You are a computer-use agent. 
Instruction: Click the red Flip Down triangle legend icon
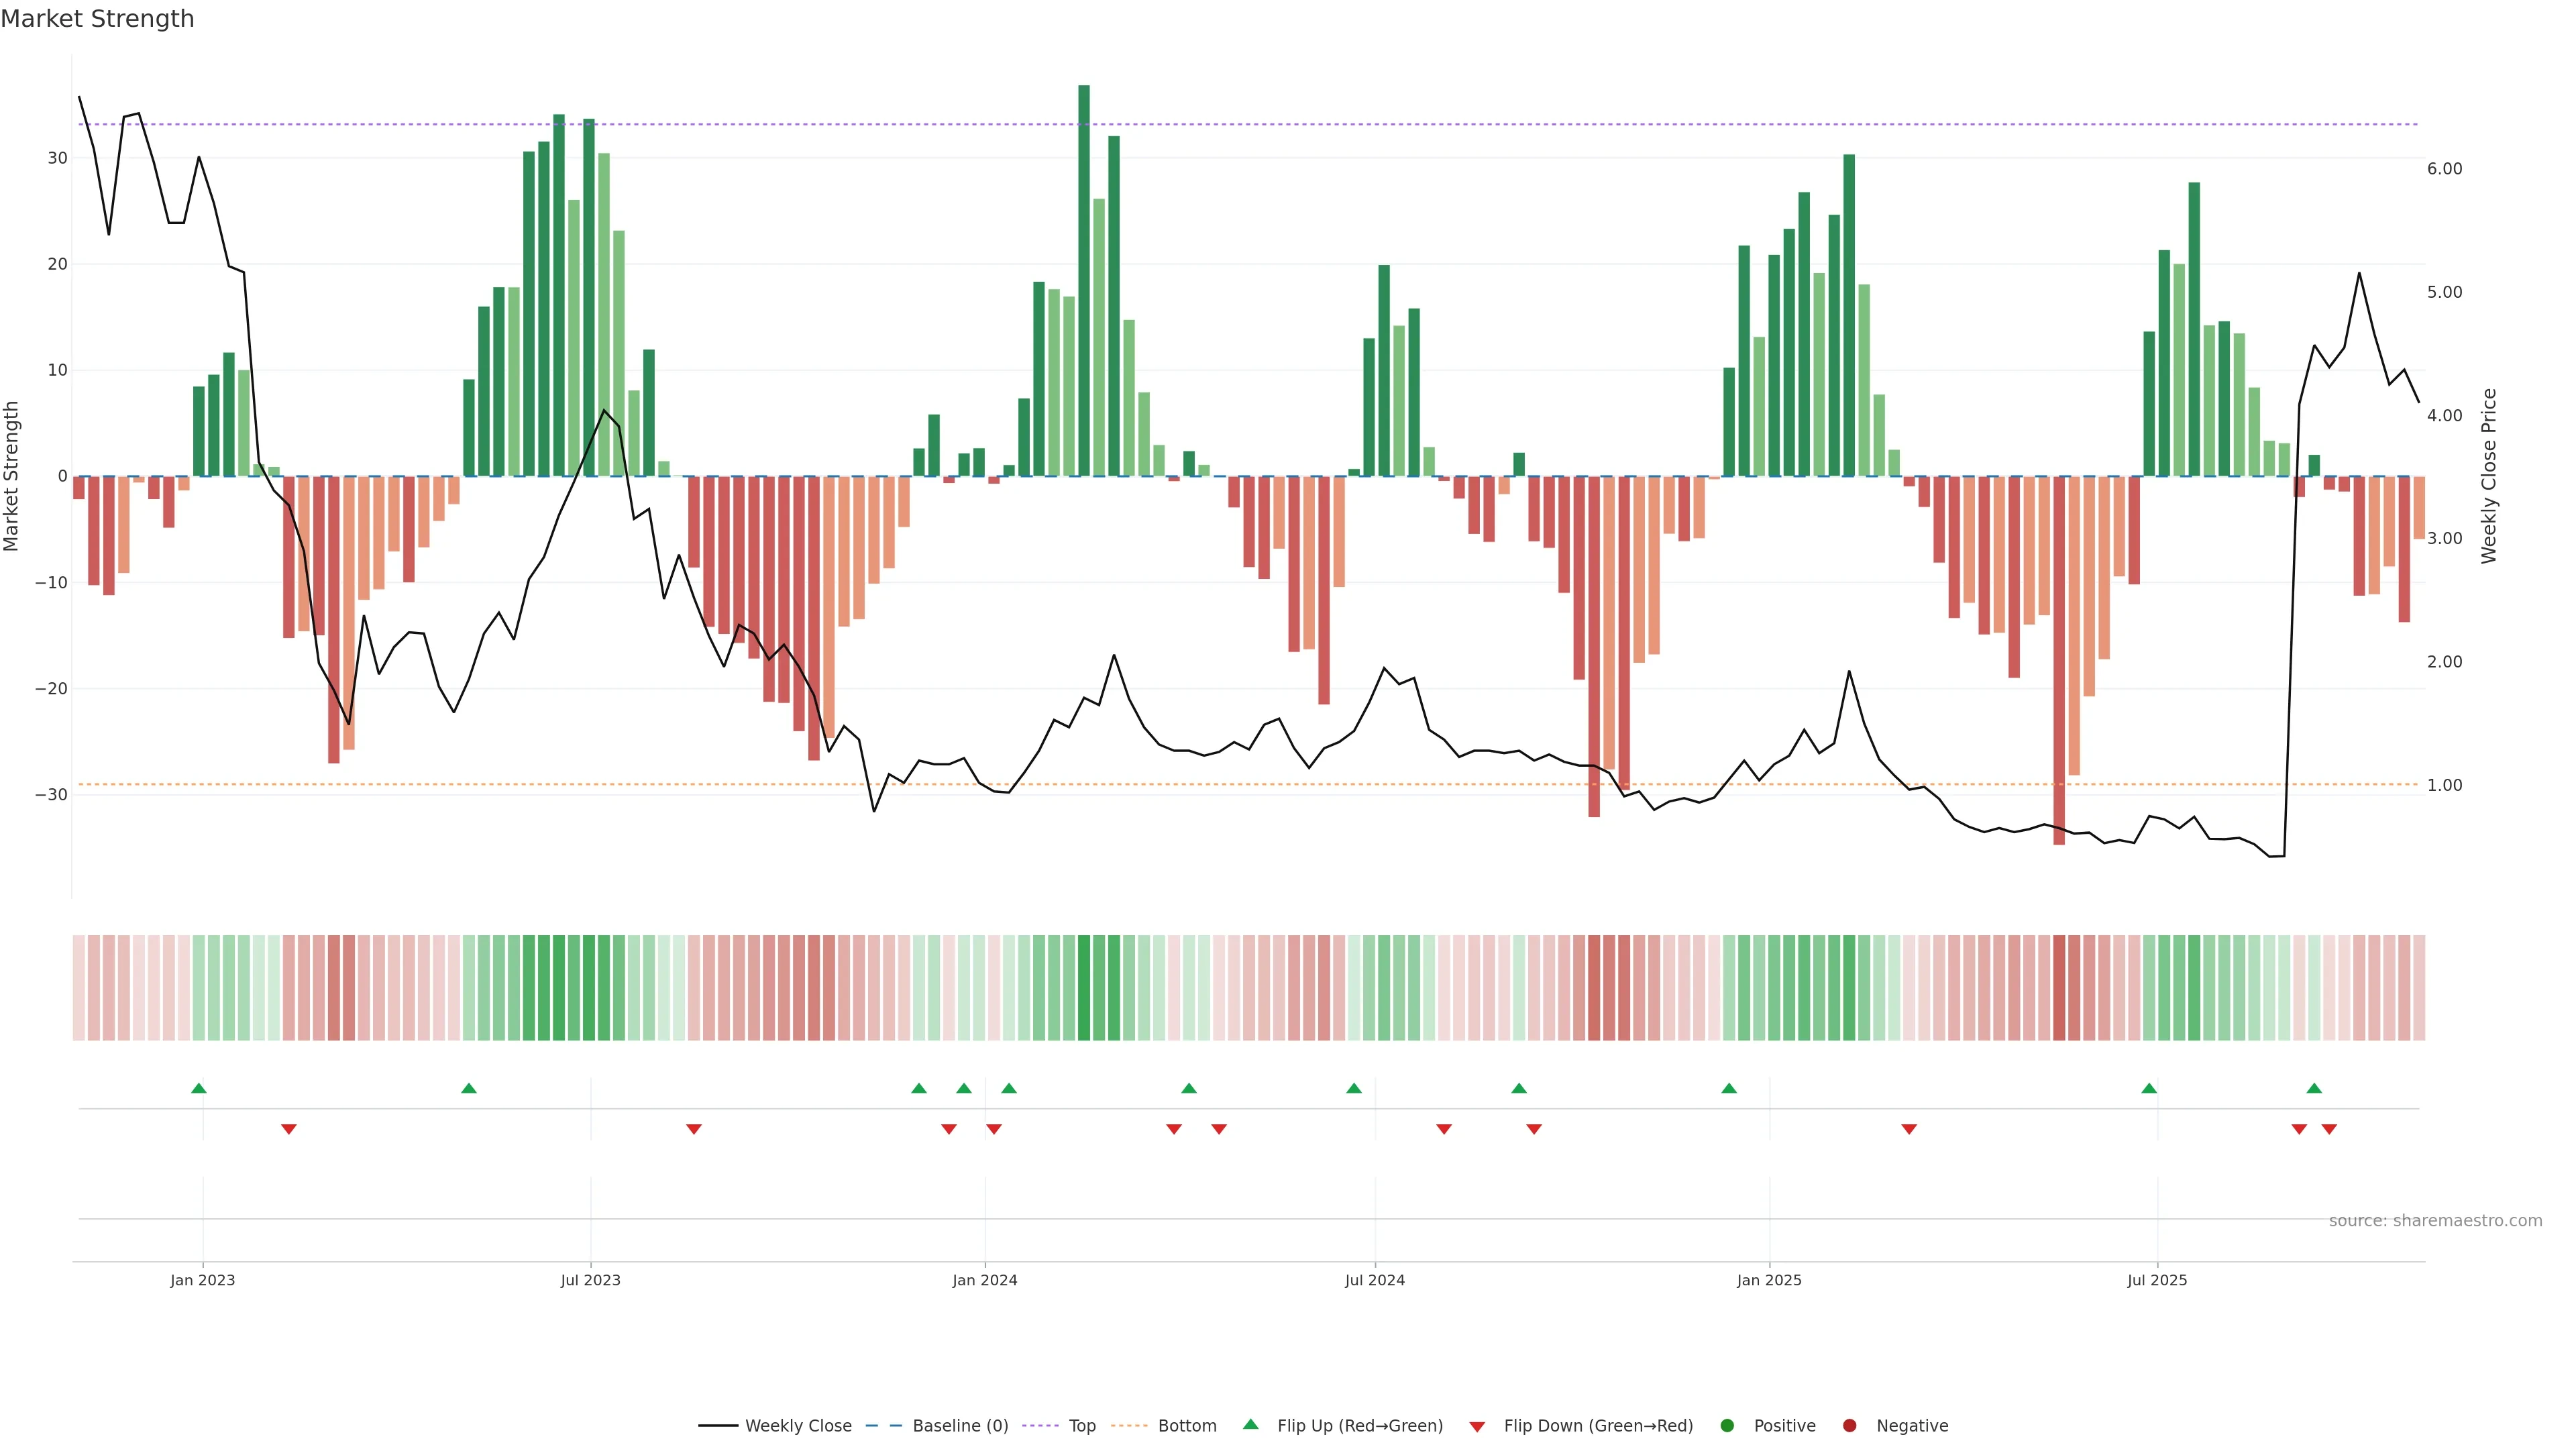click(1477, 1427)
